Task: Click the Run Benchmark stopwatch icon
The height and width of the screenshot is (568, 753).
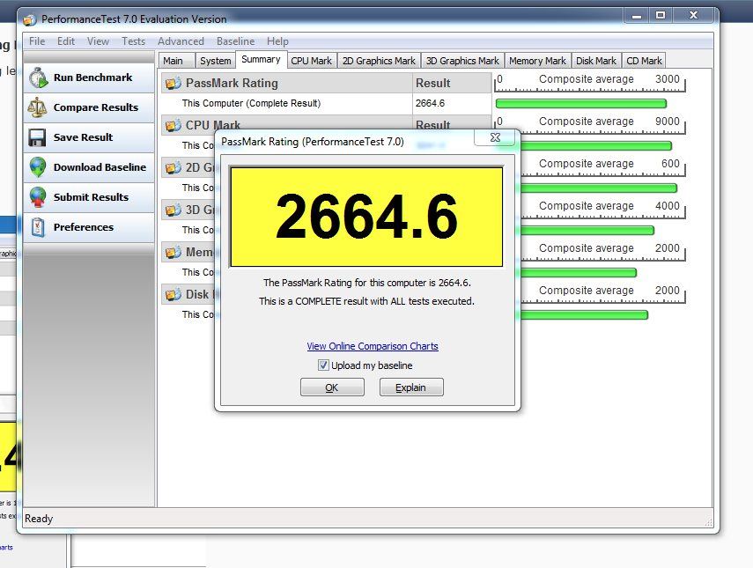Action: [38, 77]
